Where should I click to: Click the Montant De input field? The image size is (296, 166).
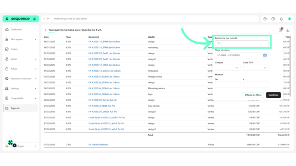coord(228,85)
